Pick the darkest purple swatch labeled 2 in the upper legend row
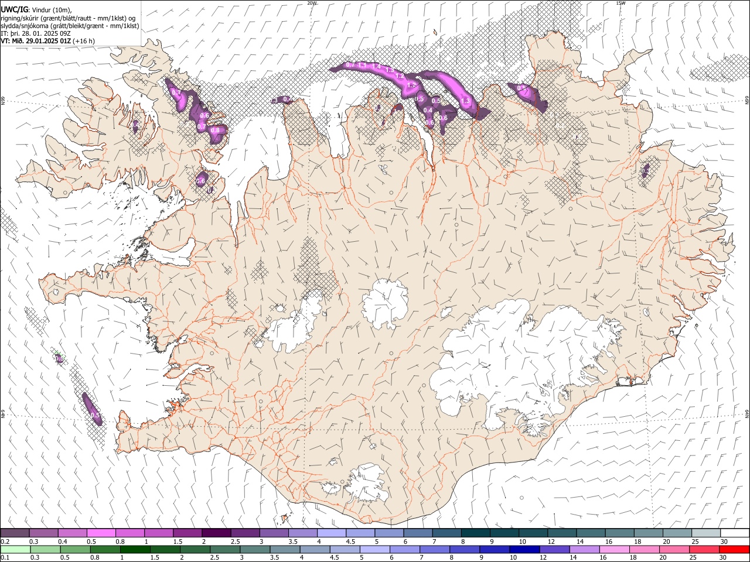The width and height of the screenshot is (750, 562). click(216, 533)
